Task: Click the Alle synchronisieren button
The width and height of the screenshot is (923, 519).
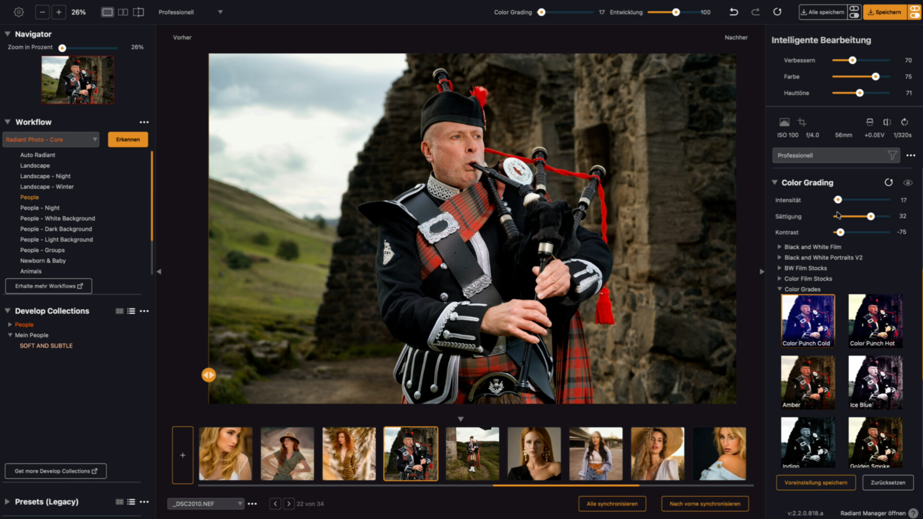Action: pos(612,504)
